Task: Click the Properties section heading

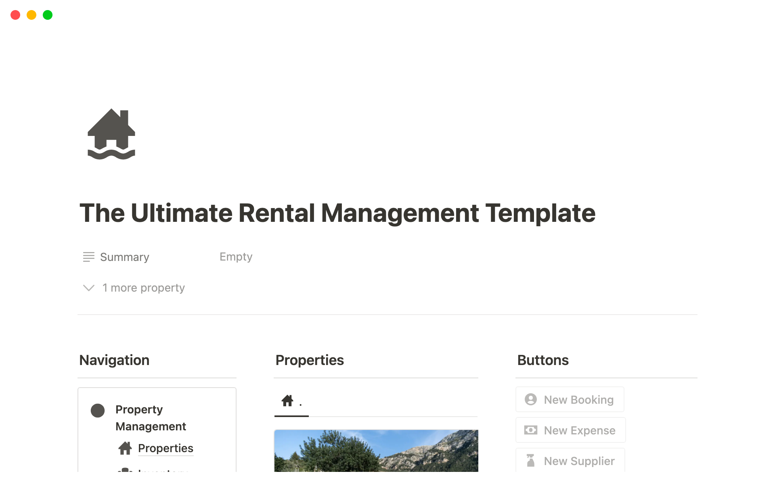Action: click(x=310, y=360)
